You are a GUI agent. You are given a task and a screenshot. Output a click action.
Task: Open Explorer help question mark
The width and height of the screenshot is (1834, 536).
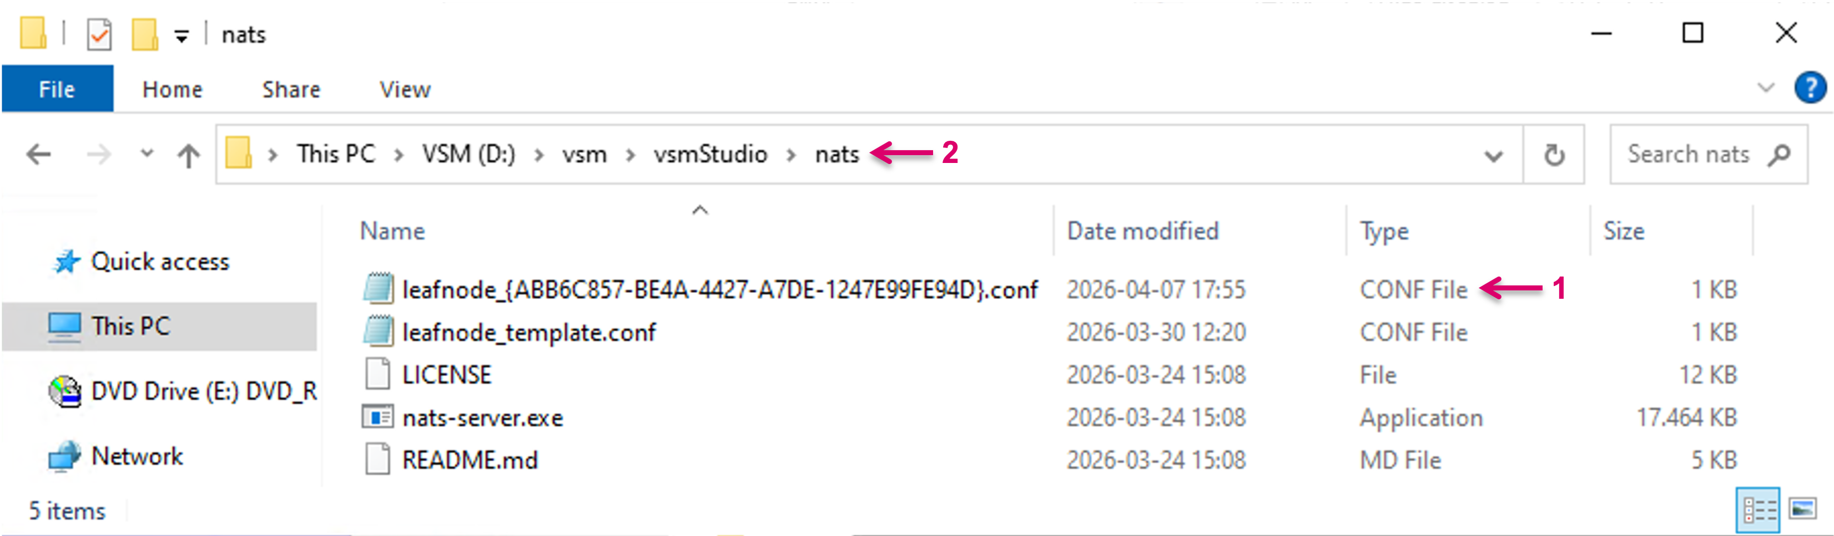tap(1809, 89)
